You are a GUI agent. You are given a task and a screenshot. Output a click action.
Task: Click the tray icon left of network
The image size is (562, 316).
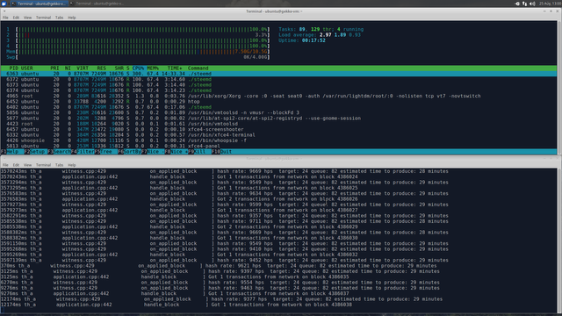pos(517,4)
